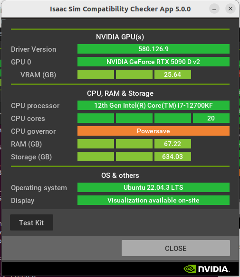
Task: Click the NVIDIA GeForce RTX 5090 D v2 bar
Action: (x=154, y=62)
